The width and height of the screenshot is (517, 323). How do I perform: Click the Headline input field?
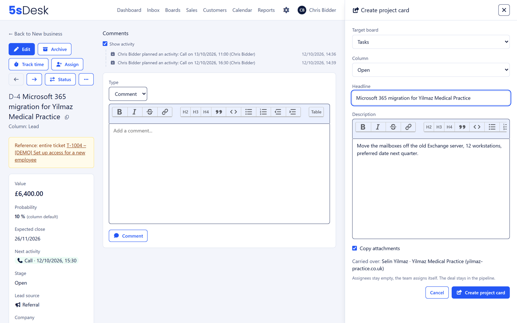coord(431,98)
